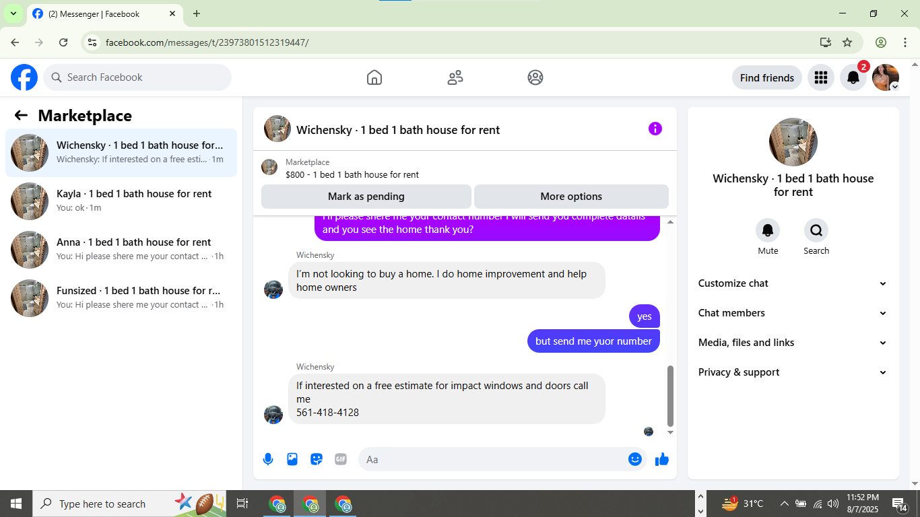Open weather widget showing 31°C
The width and height of the screenshot is (920, 517).
pyautogui.click(x=744, y=504)
